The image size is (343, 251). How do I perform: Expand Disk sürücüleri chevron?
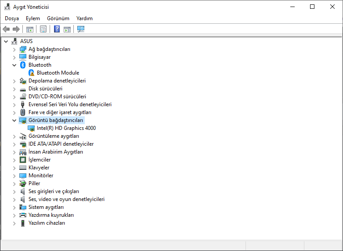(x=14, y=89)
